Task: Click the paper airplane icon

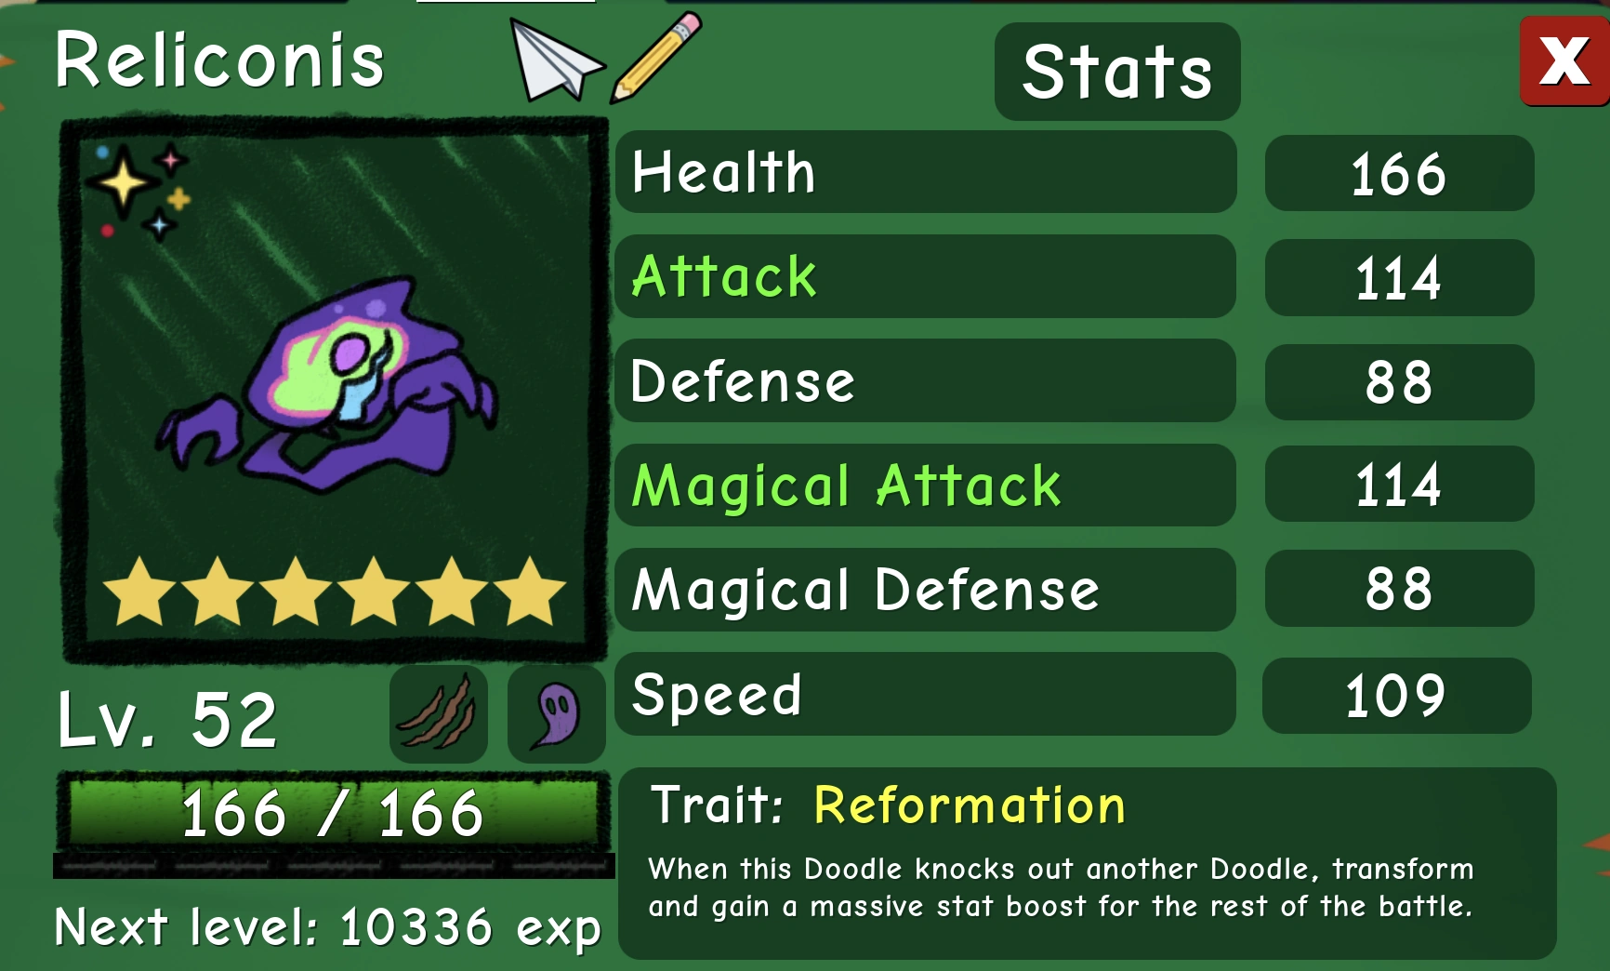Action: (x=557, y=61)
